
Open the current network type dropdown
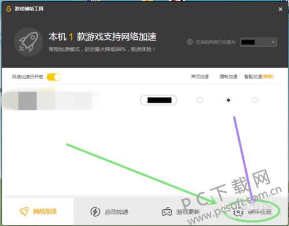pos(258,42)
